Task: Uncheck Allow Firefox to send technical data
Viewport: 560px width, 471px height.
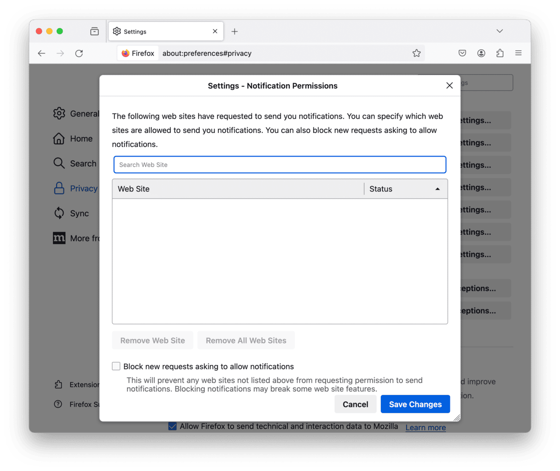Action: [173, 426]
